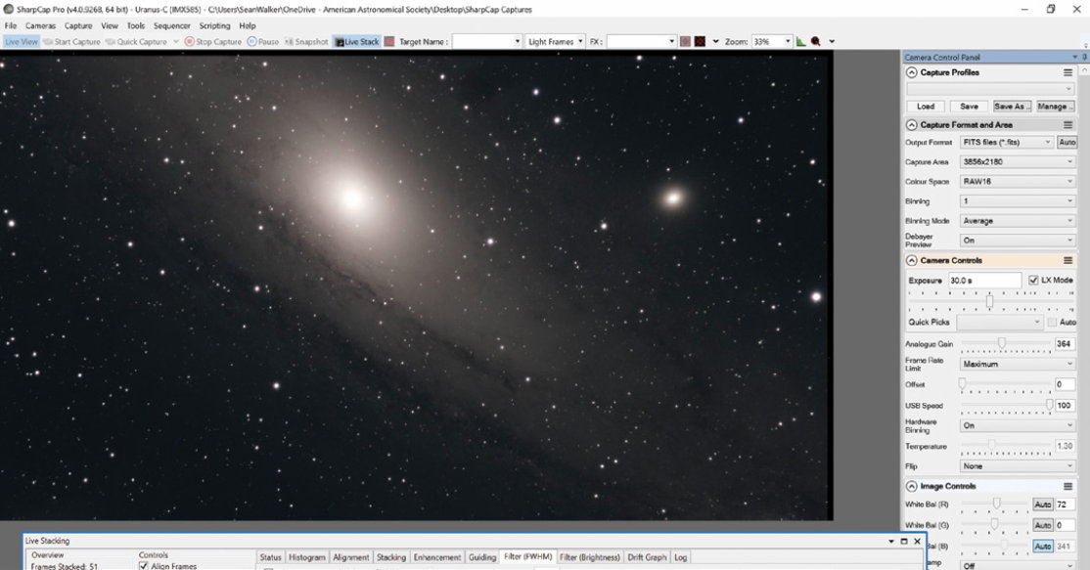The height and width of the screenshot is (570, 1090).
Task: Open the Hardware Binning dropdown
Action: click(1018, 425)
